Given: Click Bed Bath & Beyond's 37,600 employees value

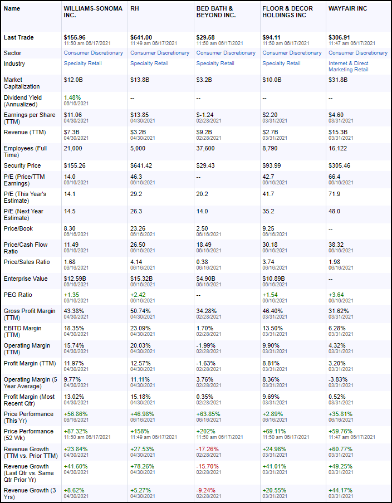Looking at the screenshot, I should 205,149.
